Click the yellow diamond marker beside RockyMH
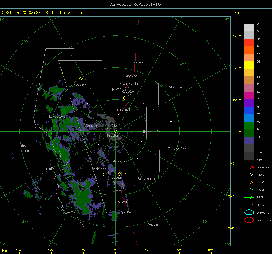The image size is (272, 254). (x=81, y=79)
